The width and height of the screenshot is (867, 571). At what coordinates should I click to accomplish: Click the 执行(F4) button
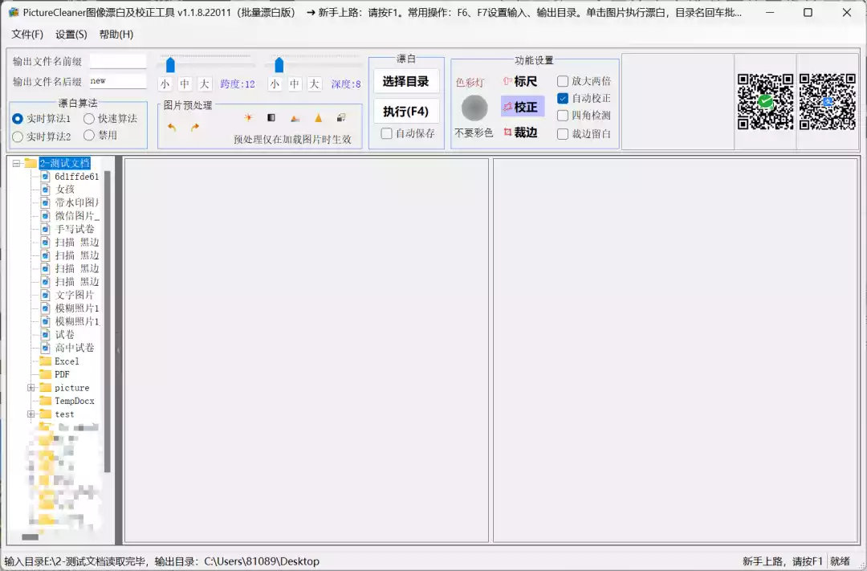[x=406, y=111]
